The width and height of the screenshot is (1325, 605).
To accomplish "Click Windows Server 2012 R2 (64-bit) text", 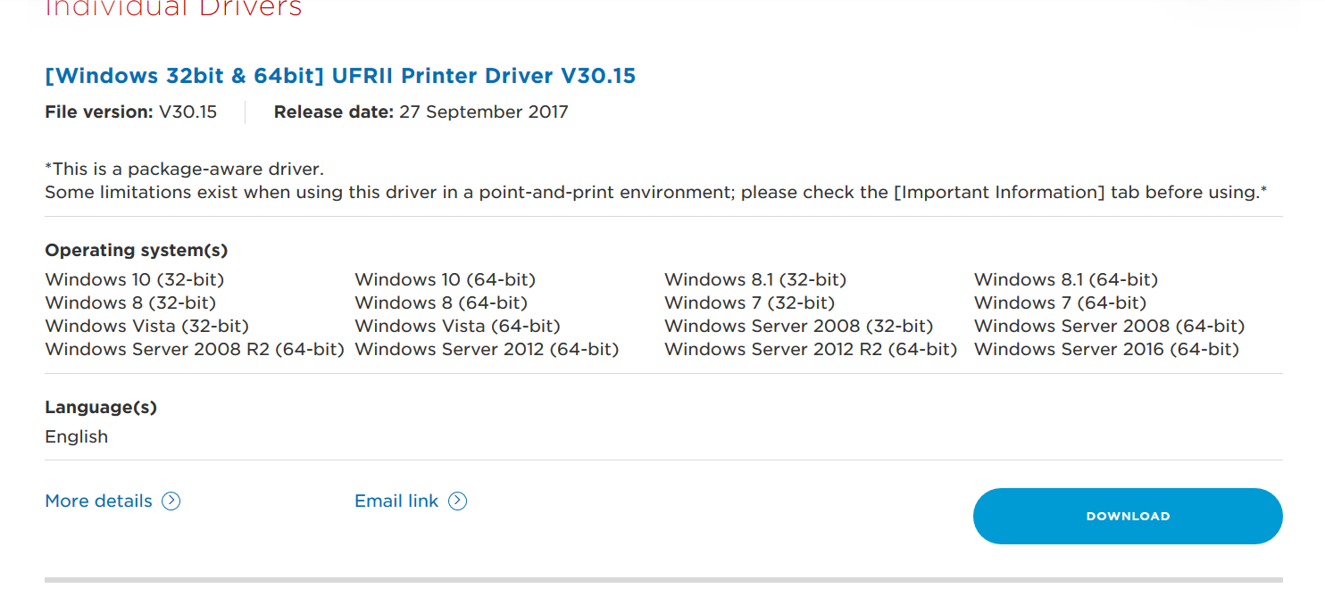I will coord(811,349).
